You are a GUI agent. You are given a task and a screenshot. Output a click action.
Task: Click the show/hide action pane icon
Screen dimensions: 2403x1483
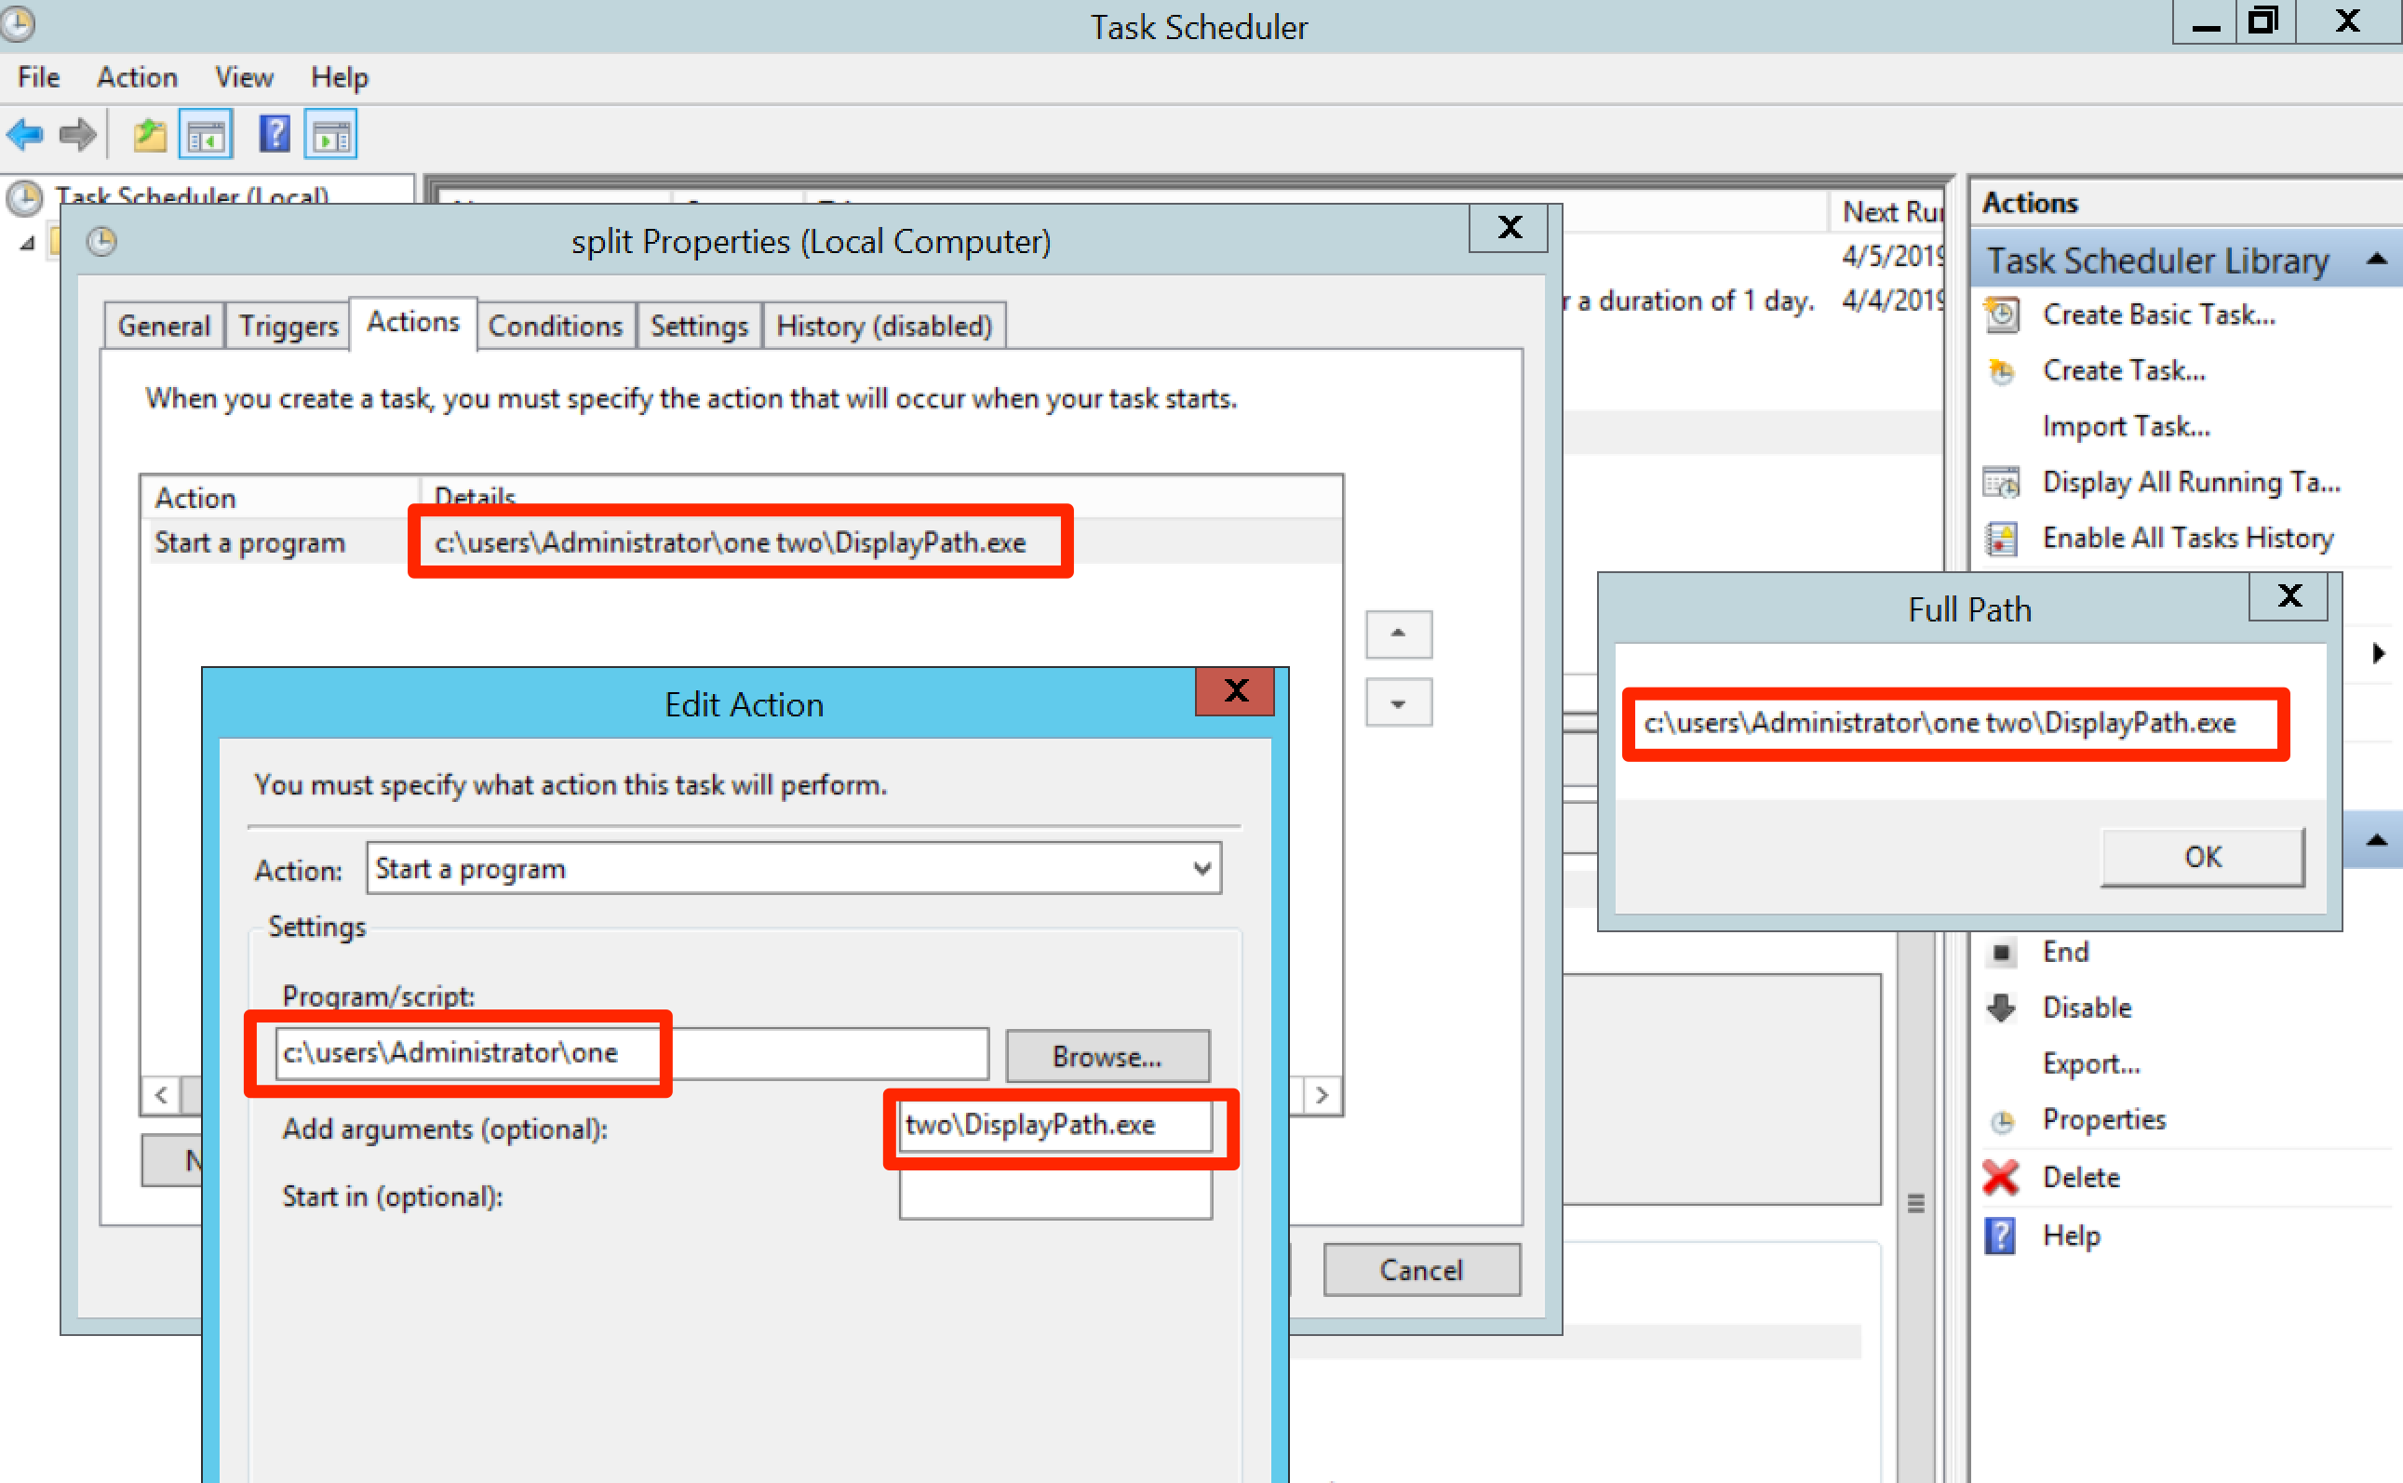(329, 134)
